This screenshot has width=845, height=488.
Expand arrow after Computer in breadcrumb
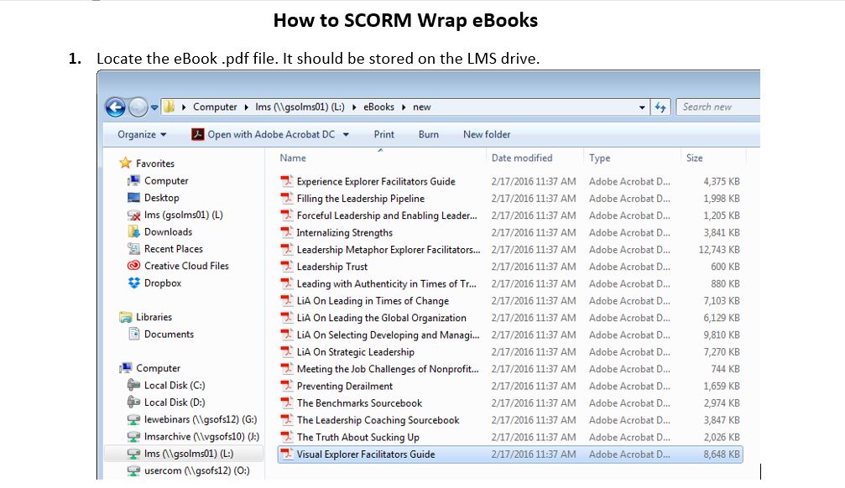[x=246, y=107]
